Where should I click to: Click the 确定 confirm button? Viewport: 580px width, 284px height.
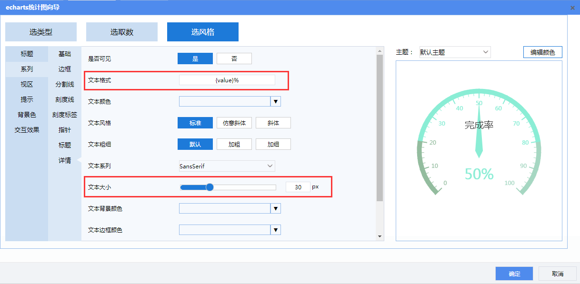click(x=514, y=274)
